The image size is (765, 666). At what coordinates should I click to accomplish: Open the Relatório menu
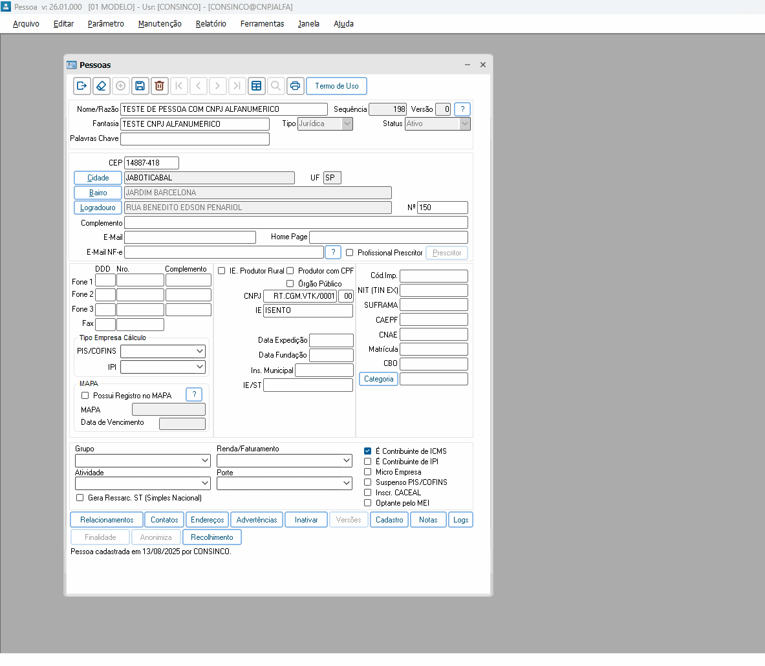[211, 24]
